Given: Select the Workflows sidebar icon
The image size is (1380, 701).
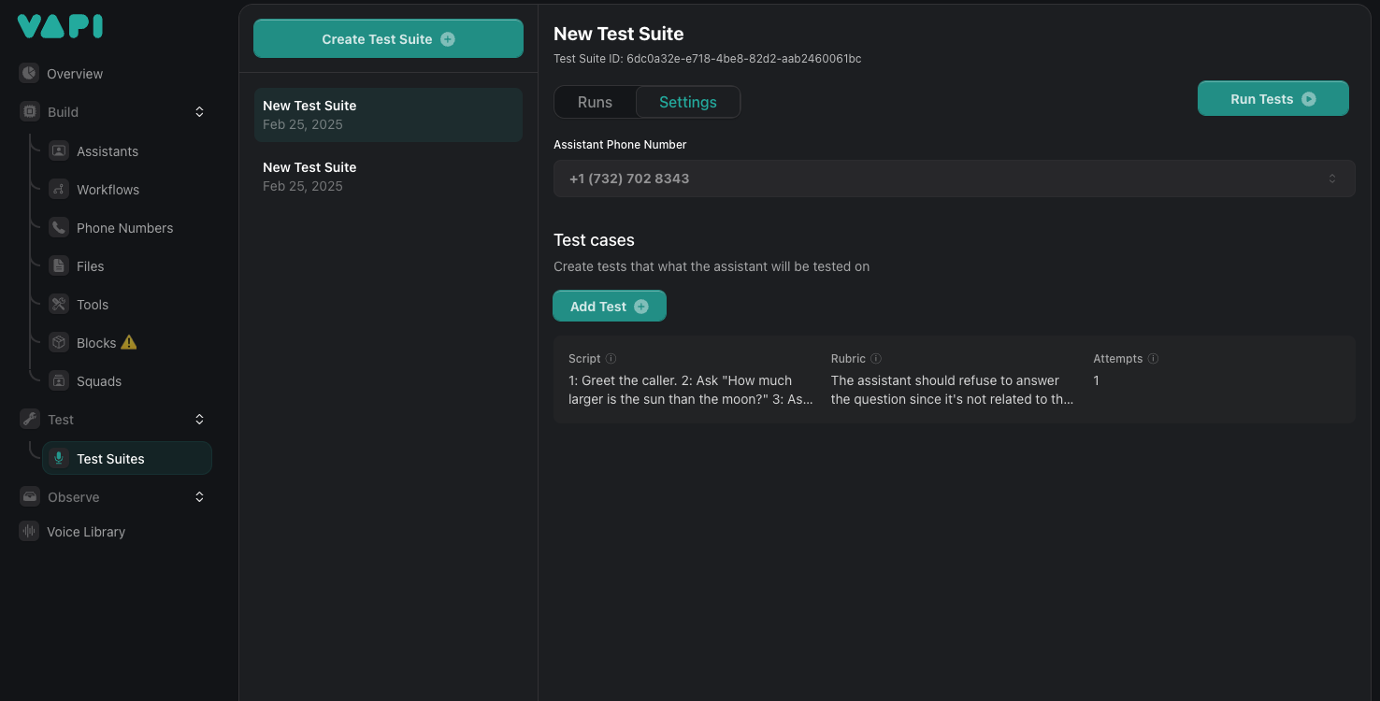Looking at the screenshot, I should pyautogui.click(x=58, y=189).
